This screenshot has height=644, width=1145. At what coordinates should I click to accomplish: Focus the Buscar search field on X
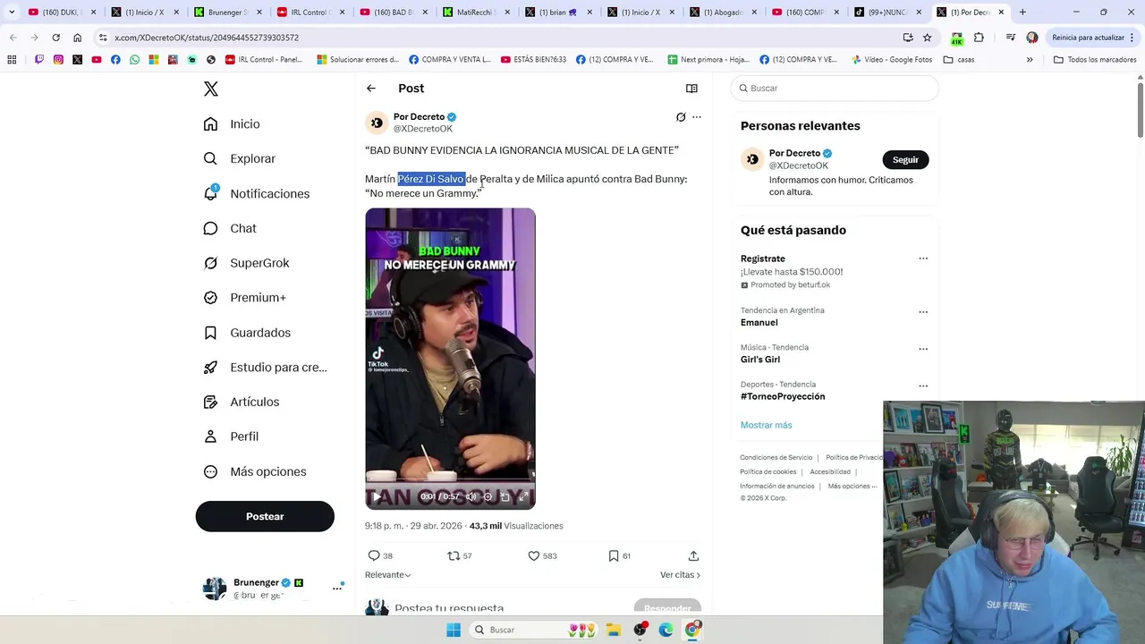[835, 89]
